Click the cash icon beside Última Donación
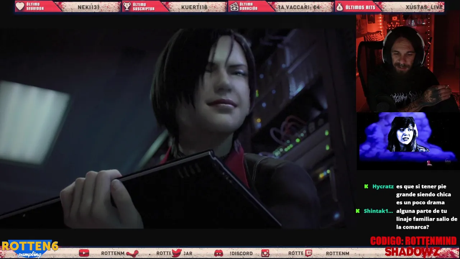This screenshot has width=460, height=259. [x=234, y=6]
